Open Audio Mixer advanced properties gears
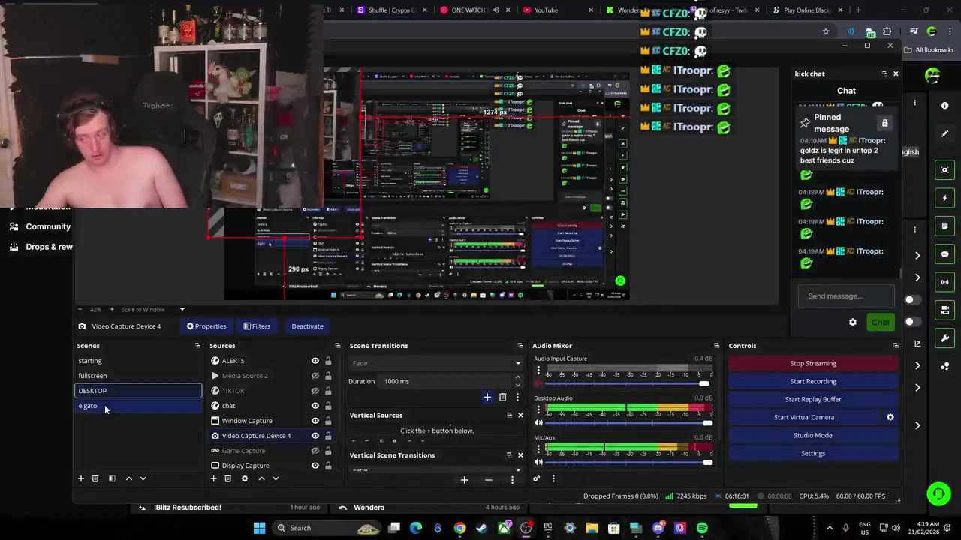 (536, 479)
